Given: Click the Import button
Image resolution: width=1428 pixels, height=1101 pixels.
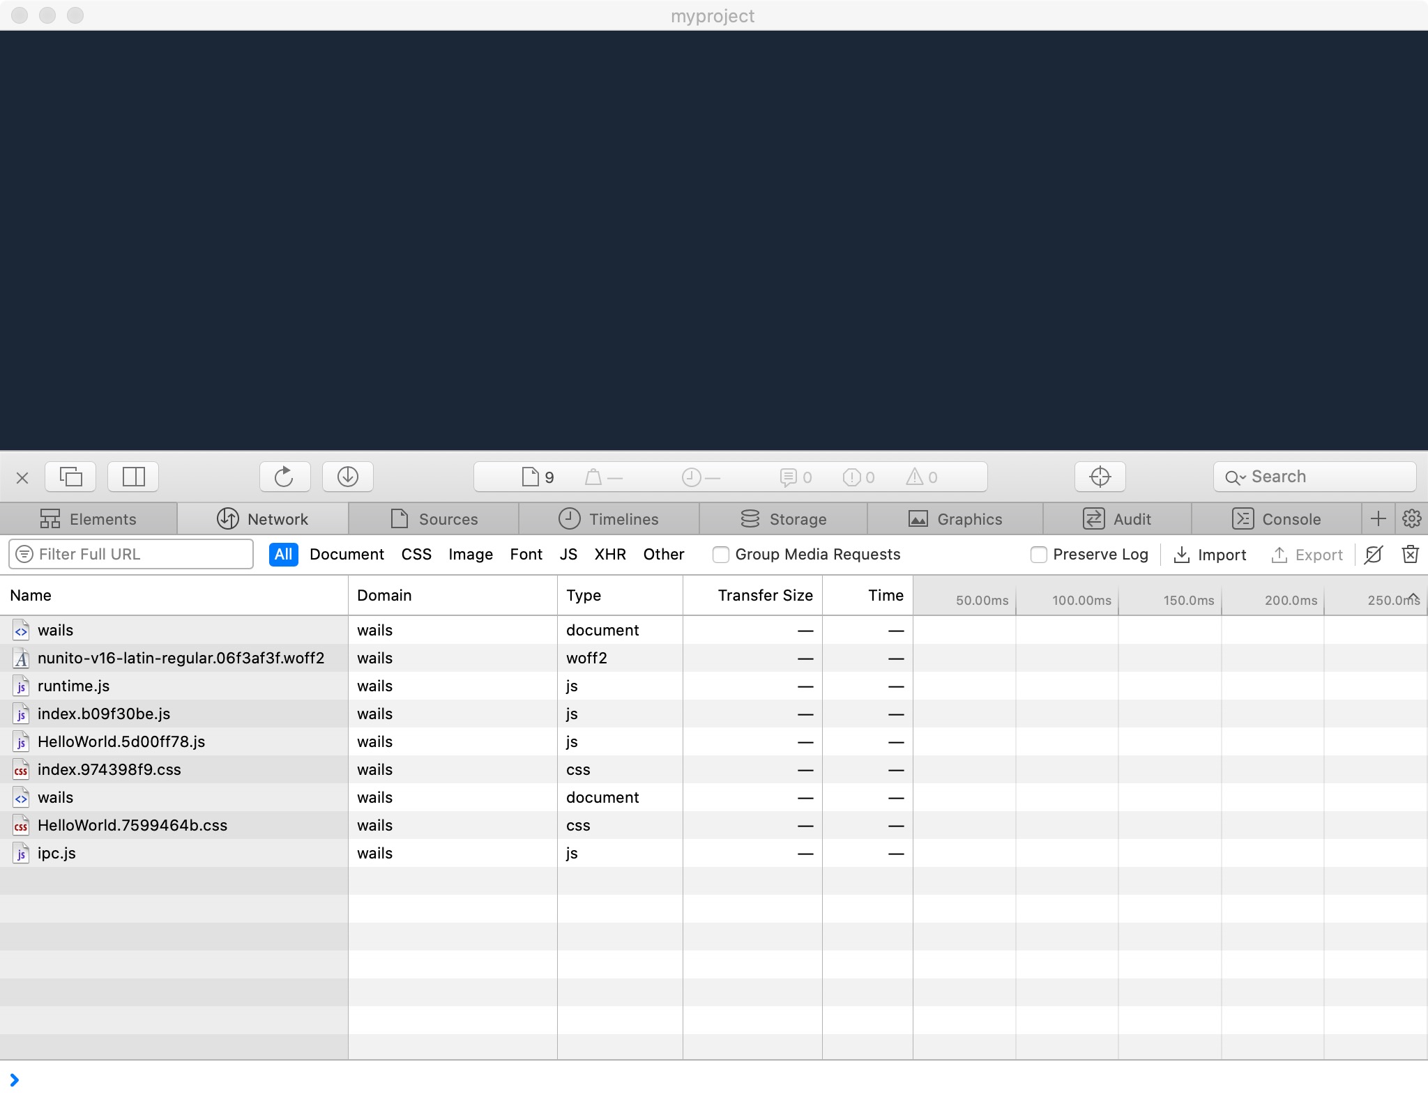Looking at the screenshot, I should click(x=1210, y=555).
